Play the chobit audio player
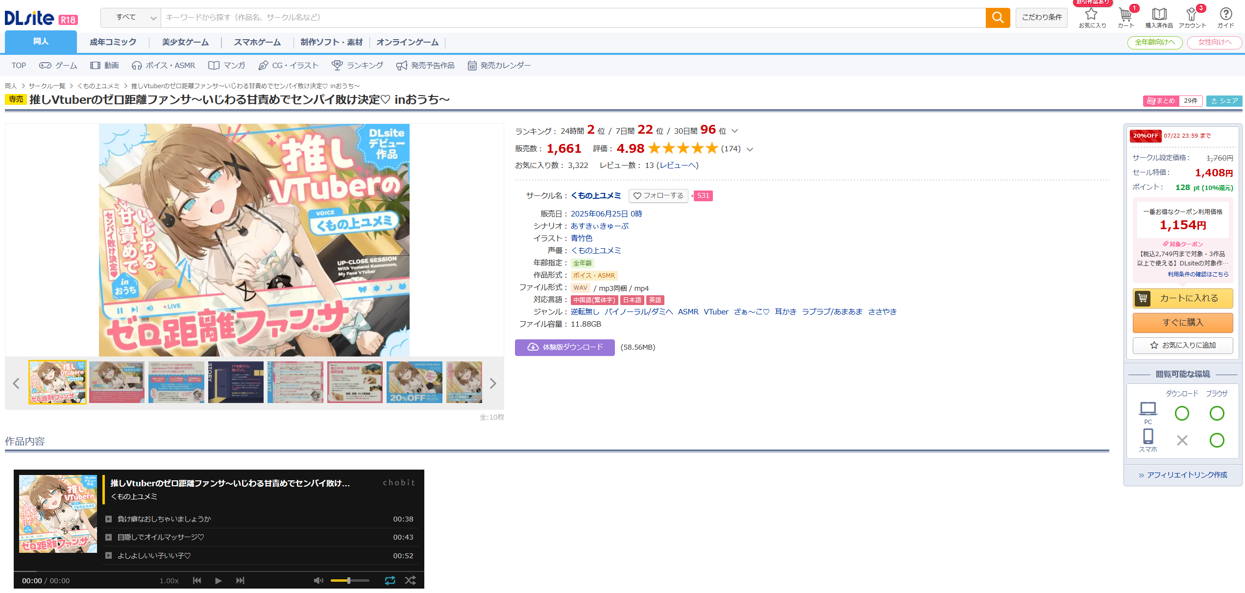1245x593 pixels. (x=218, y=581)
